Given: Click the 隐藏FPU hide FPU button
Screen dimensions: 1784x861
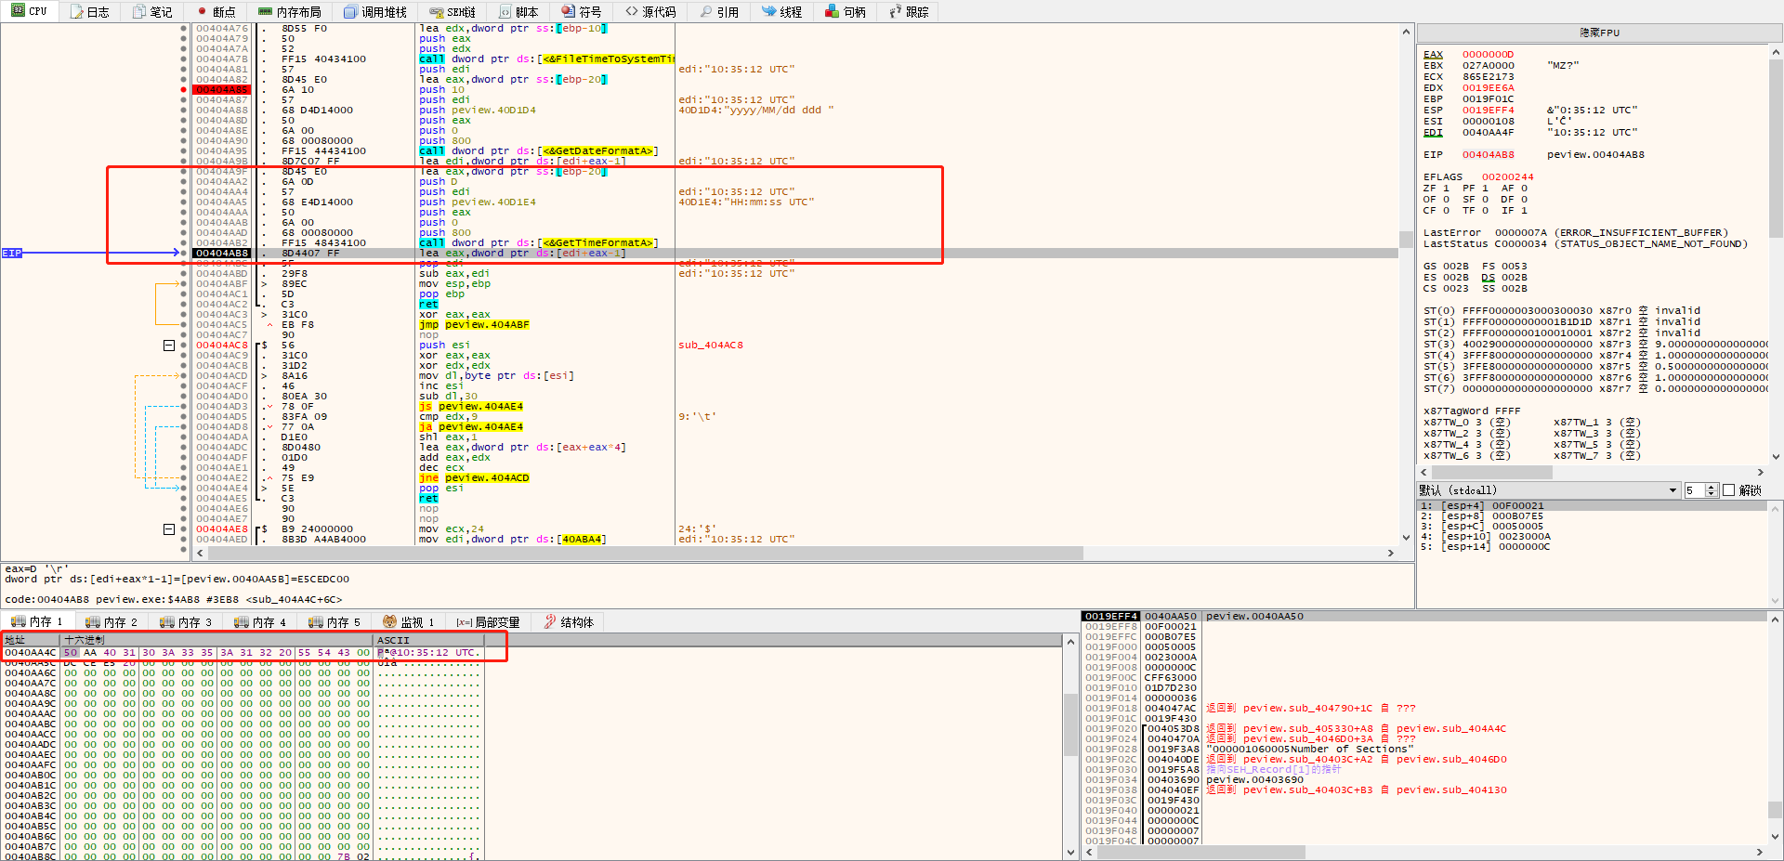Looking at the screenshot, I should [1599, 33].
